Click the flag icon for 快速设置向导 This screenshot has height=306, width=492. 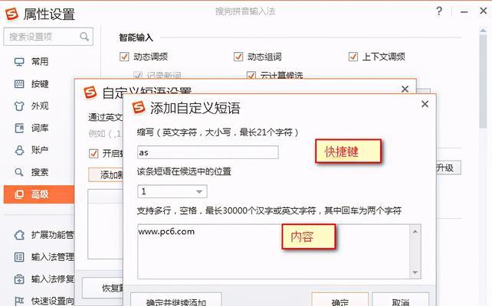click(x=19, y=301)
